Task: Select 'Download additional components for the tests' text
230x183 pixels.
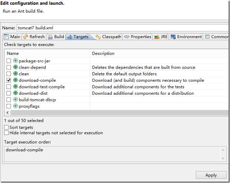Action: click(138, 87)
